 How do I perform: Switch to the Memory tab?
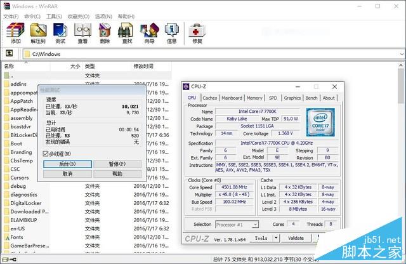254,98
